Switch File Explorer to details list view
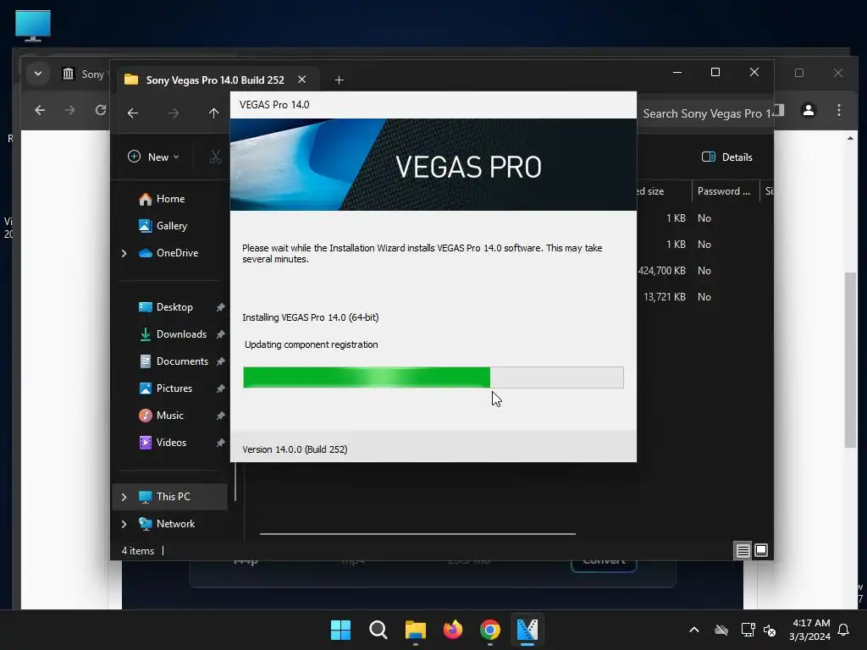 pos(743,550)
